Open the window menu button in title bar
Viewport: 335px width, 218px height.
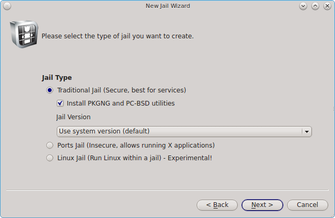(x=7, y=6)
